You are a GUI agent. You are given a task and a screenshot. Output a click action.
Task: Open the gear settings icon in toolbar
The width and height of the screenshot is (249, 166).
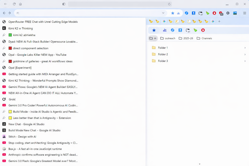coord(228,13)
